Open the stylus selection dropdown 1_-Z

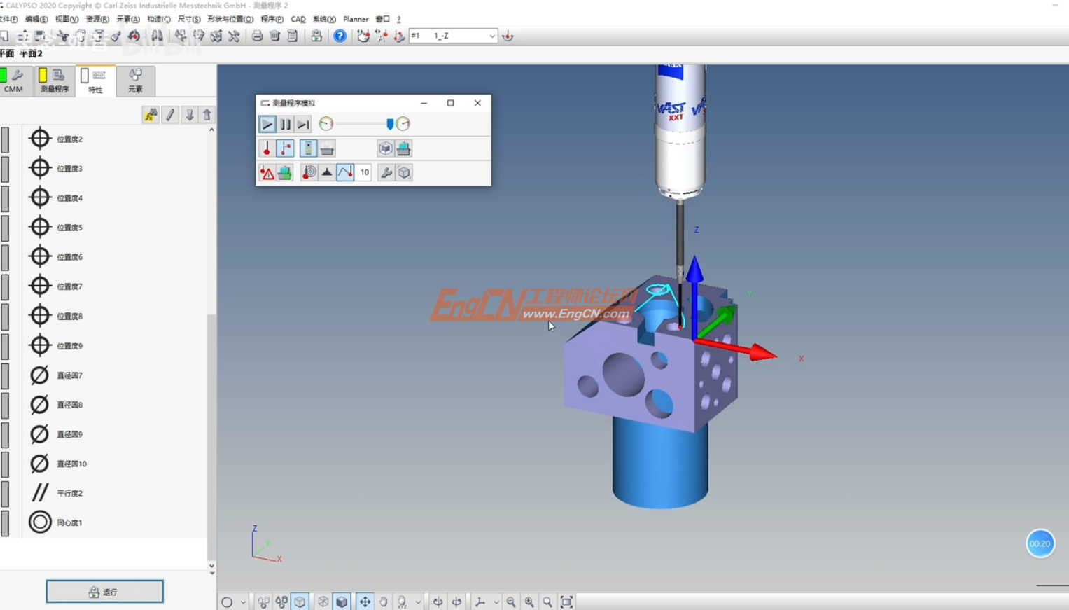(x=491, y=36)
